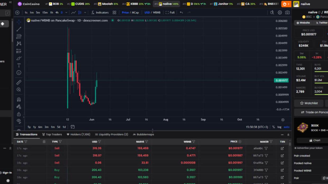Click the line chart style icon

[x=74, y=12]
